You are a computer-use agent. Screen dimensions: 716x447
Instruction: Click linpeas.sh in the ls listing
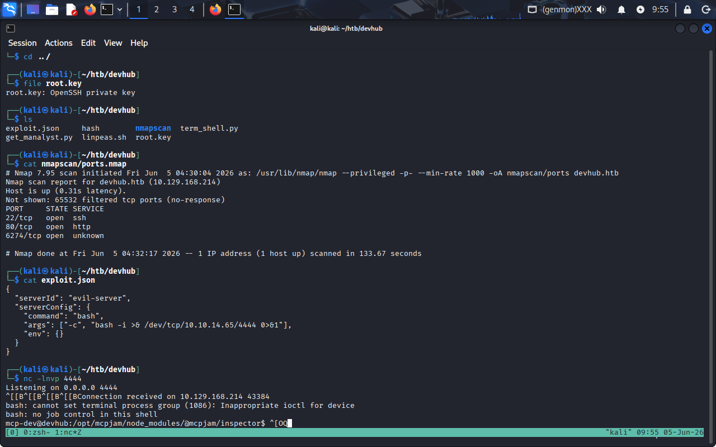104,137
